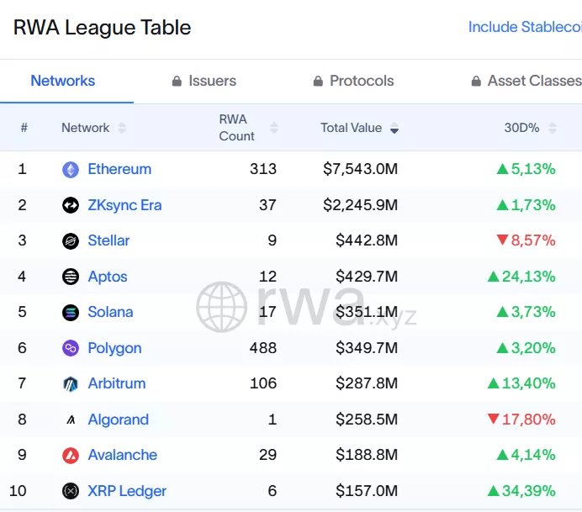This screenshot has height=512, width=582.
Task: Click the # rank column header
Action: (x=24, y=128)
